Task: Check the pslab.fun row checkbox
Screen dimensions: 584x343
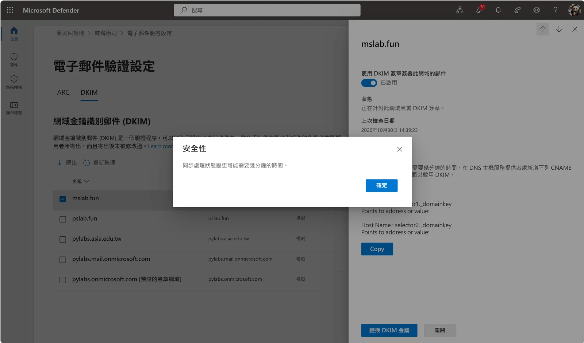Action: pyautogui.click(x=63, y=219)
